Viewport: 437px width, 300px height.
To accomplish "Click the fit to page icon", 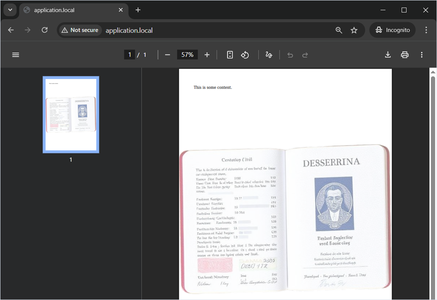I will point(230,55).
